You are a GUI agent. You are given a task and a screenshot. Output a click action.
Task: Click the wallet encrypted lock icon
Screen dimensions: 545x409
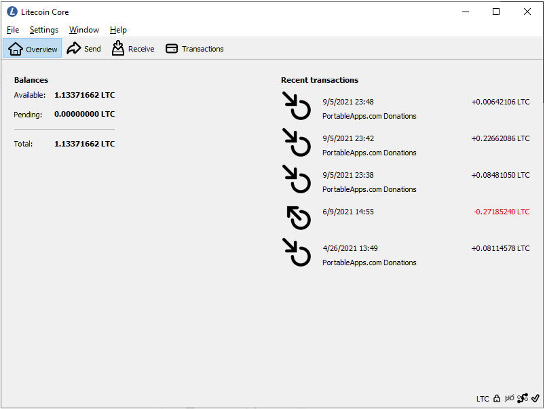[x=497, y=398]
